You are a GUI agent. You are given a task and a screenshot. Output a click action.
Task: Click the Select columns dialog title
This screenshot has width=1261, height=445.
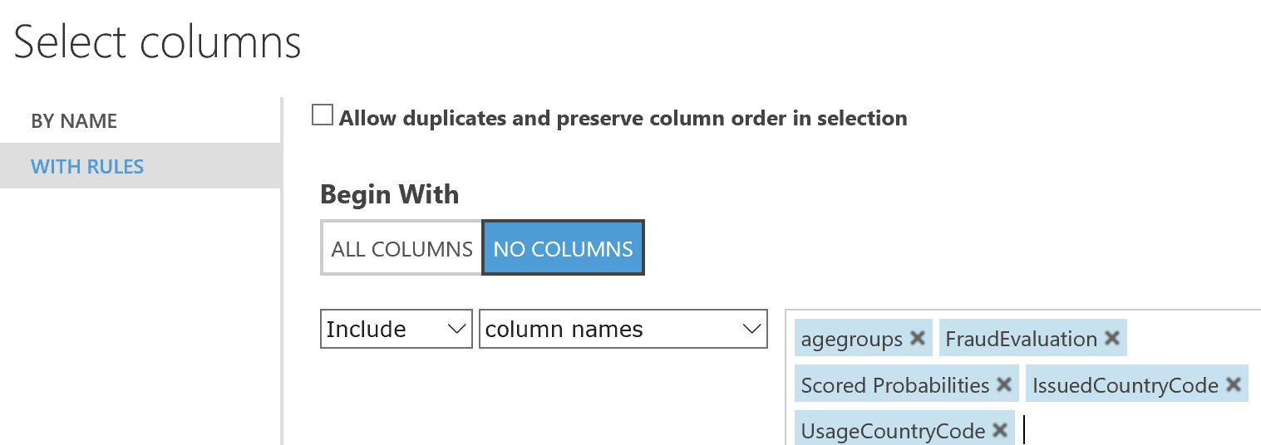coord(158,42)
